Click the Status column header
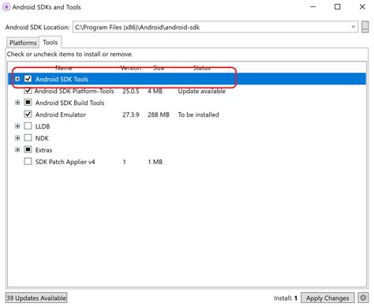 201,68
